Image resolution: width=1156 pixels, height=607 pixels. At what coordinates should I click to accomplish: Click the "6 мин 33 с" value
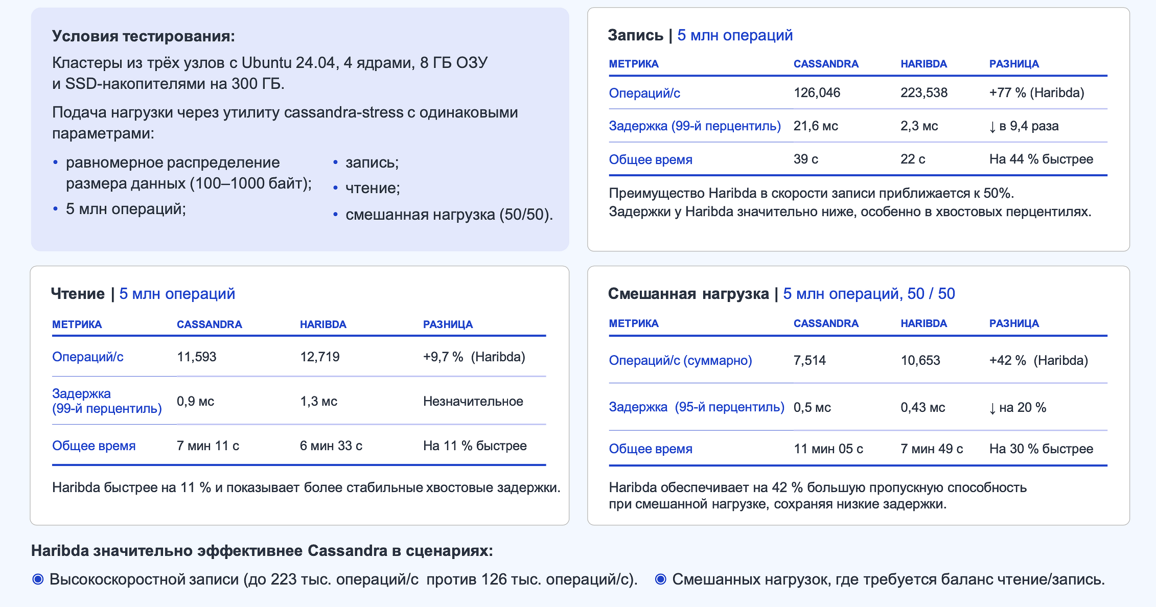(x=331, y=446)
